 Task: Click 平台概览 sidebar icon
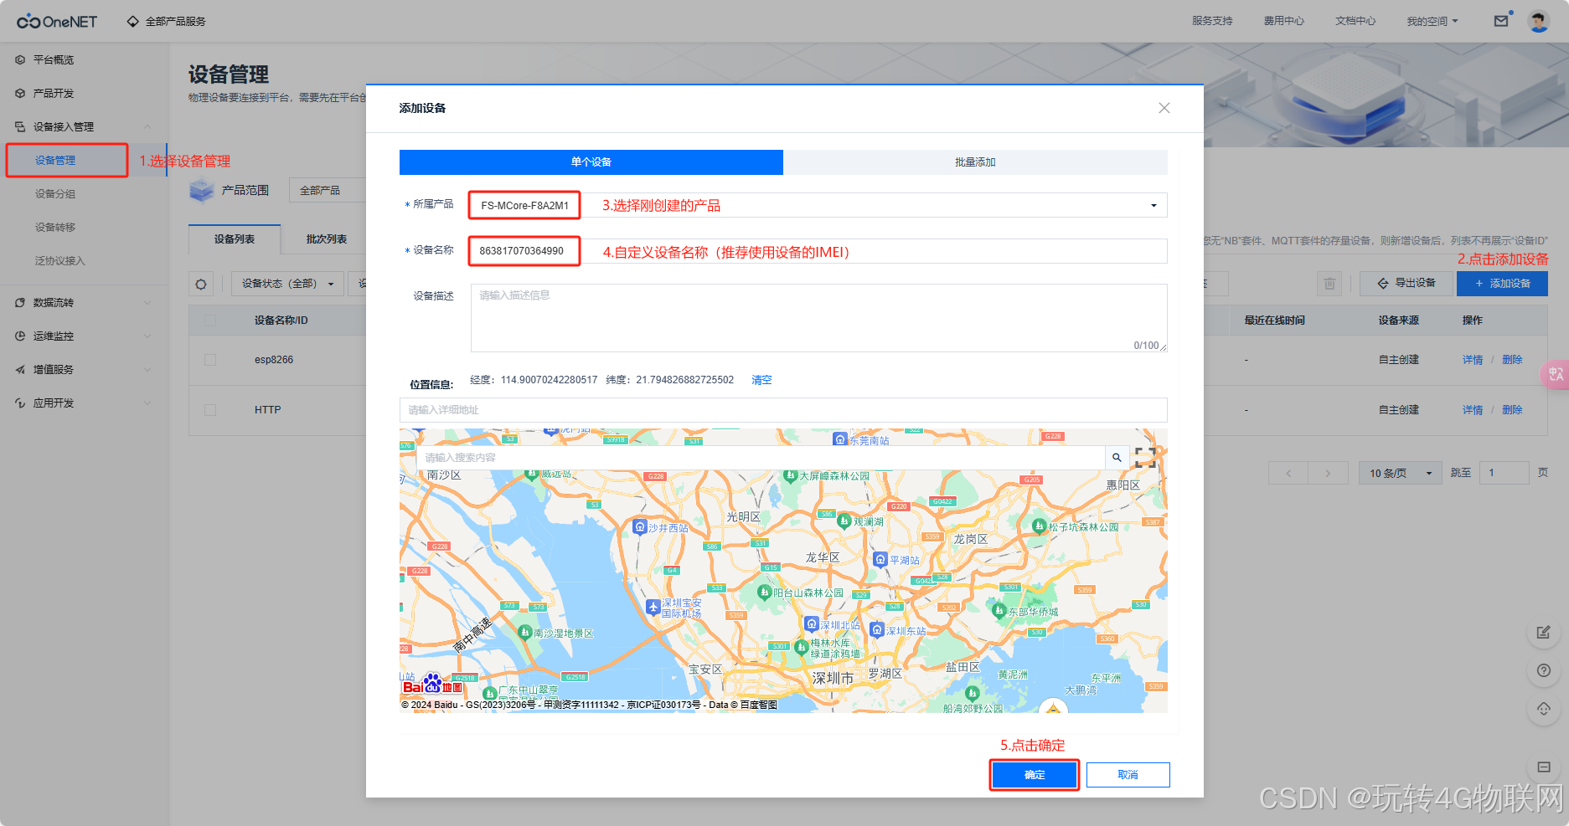(x=20, y=60)
